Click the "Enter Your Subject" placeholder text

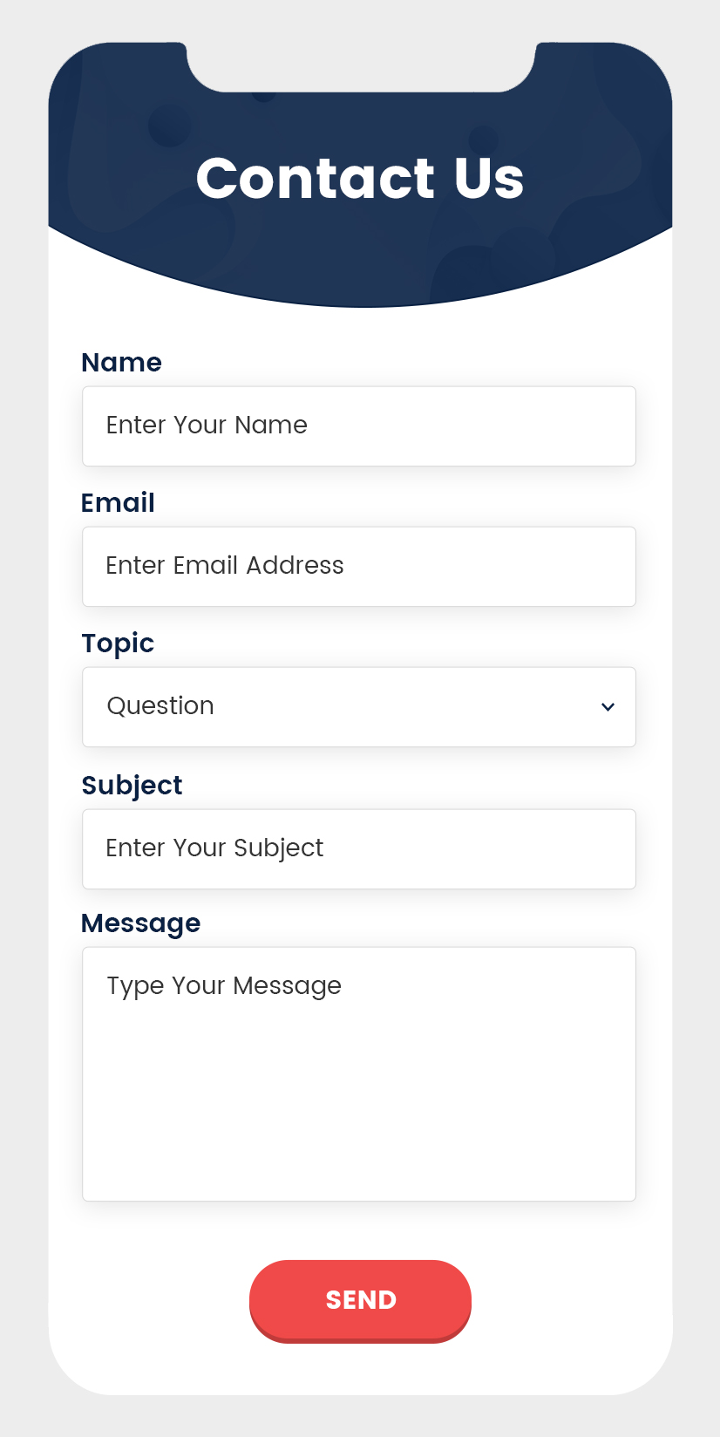[214, 848]
